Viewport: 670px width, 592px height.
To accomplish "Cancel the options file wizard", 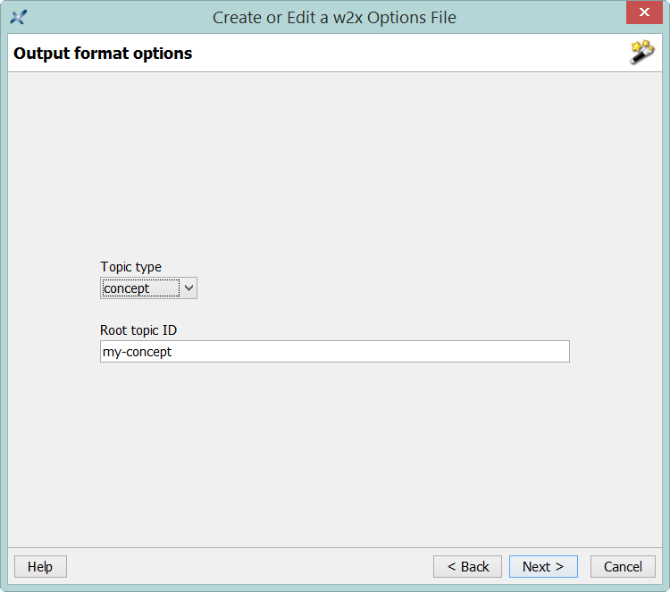I will (623, 567).
